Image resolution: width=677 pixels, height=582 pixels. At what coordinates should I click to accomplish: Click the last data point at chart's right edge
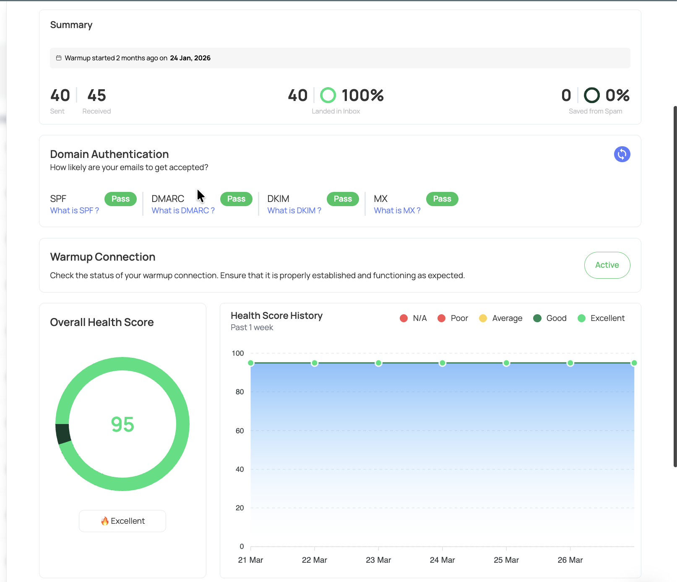pyautogui.click(x=634, y=363)
